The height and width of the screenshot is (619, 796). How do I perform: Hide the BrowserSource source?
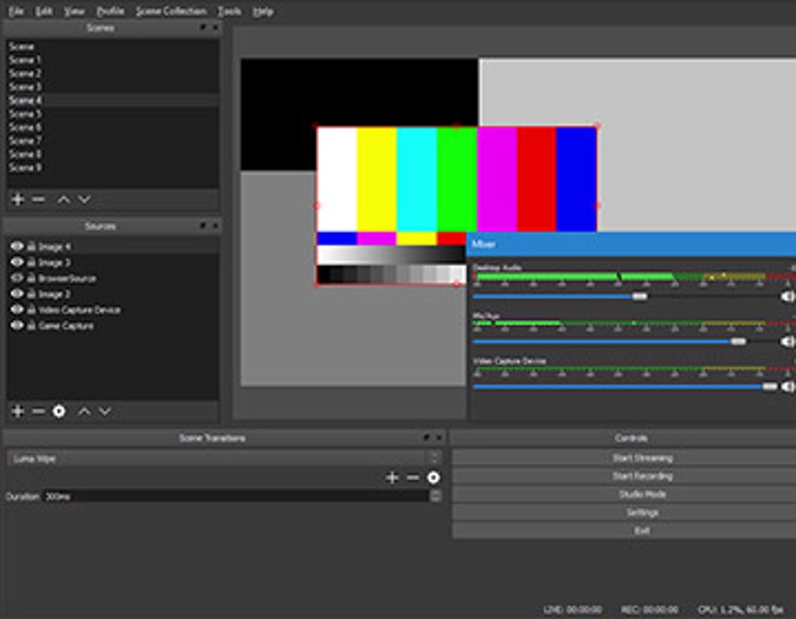tap(18, 278)
